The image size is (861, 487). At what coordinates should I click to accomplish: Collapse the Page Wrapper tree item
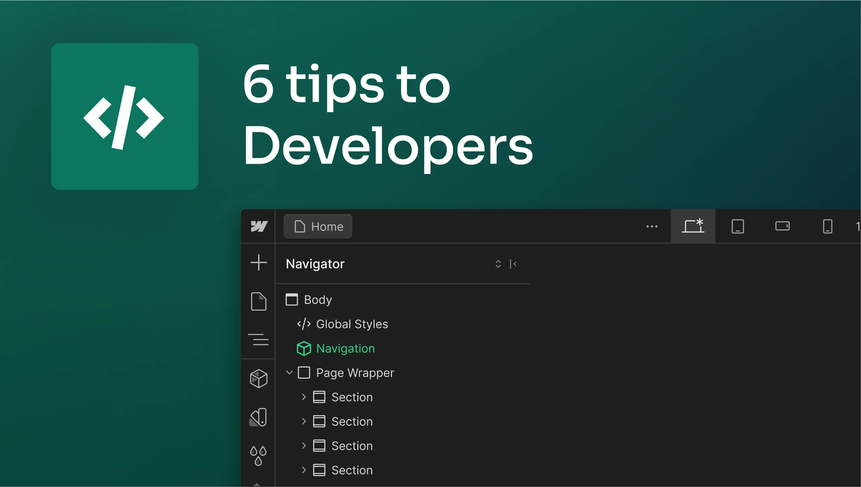[x=289, y=373]
